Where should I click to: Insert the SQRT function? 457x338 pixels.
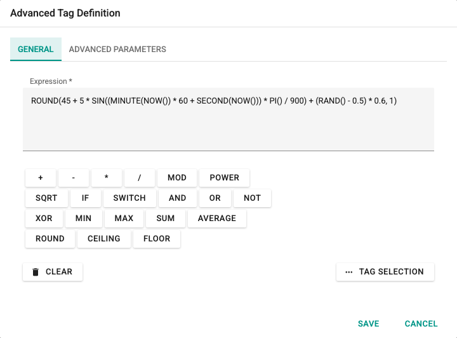click(46, 198)
